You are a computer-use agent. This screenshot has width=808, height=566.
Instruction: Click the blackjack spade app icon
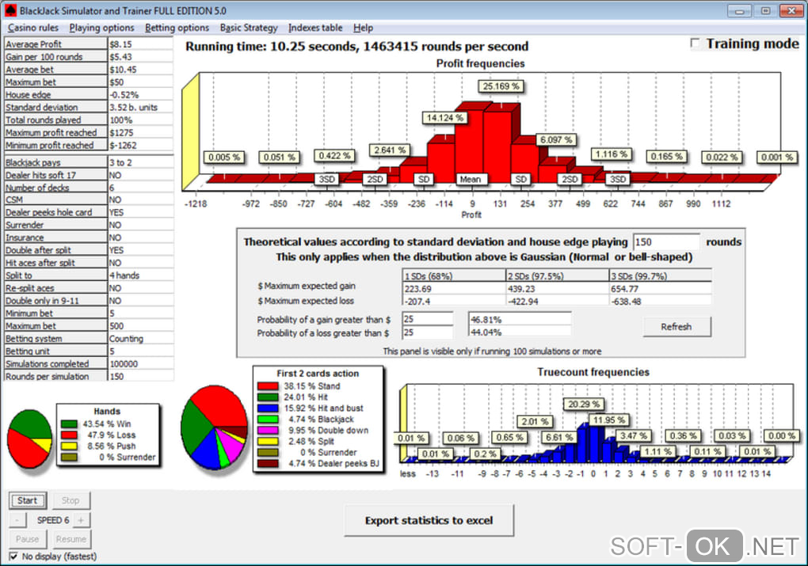coord(10,10)
